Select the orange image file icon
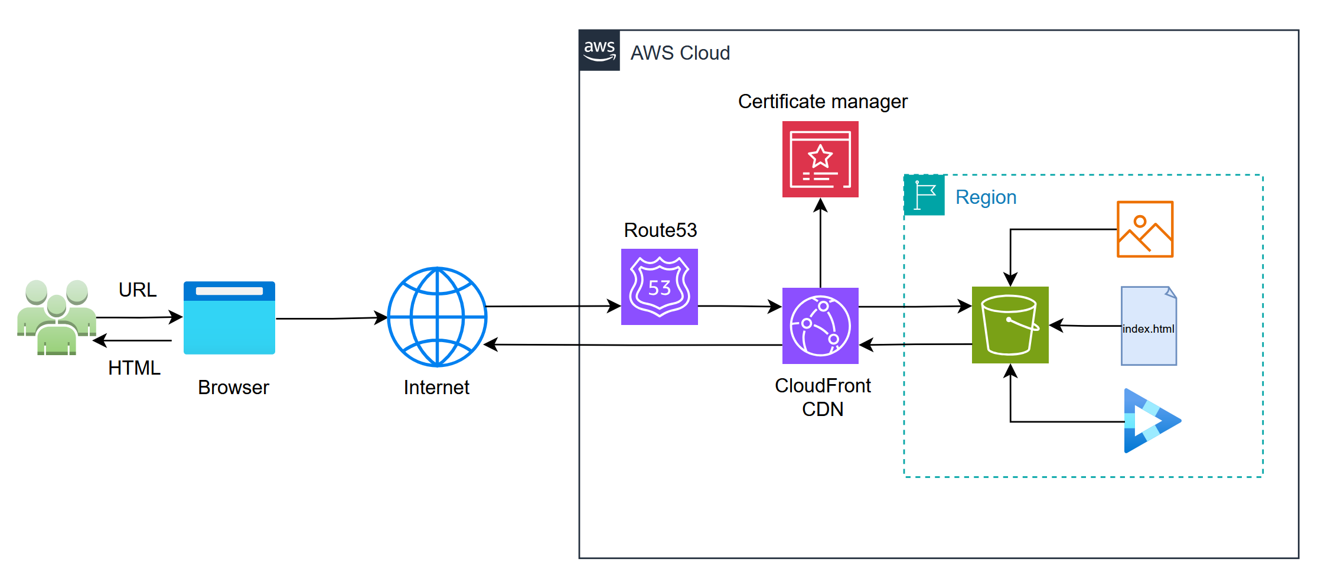 coord(1145,229)
